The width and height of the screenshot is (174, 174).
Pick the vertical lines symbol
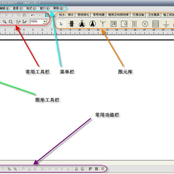134,24
